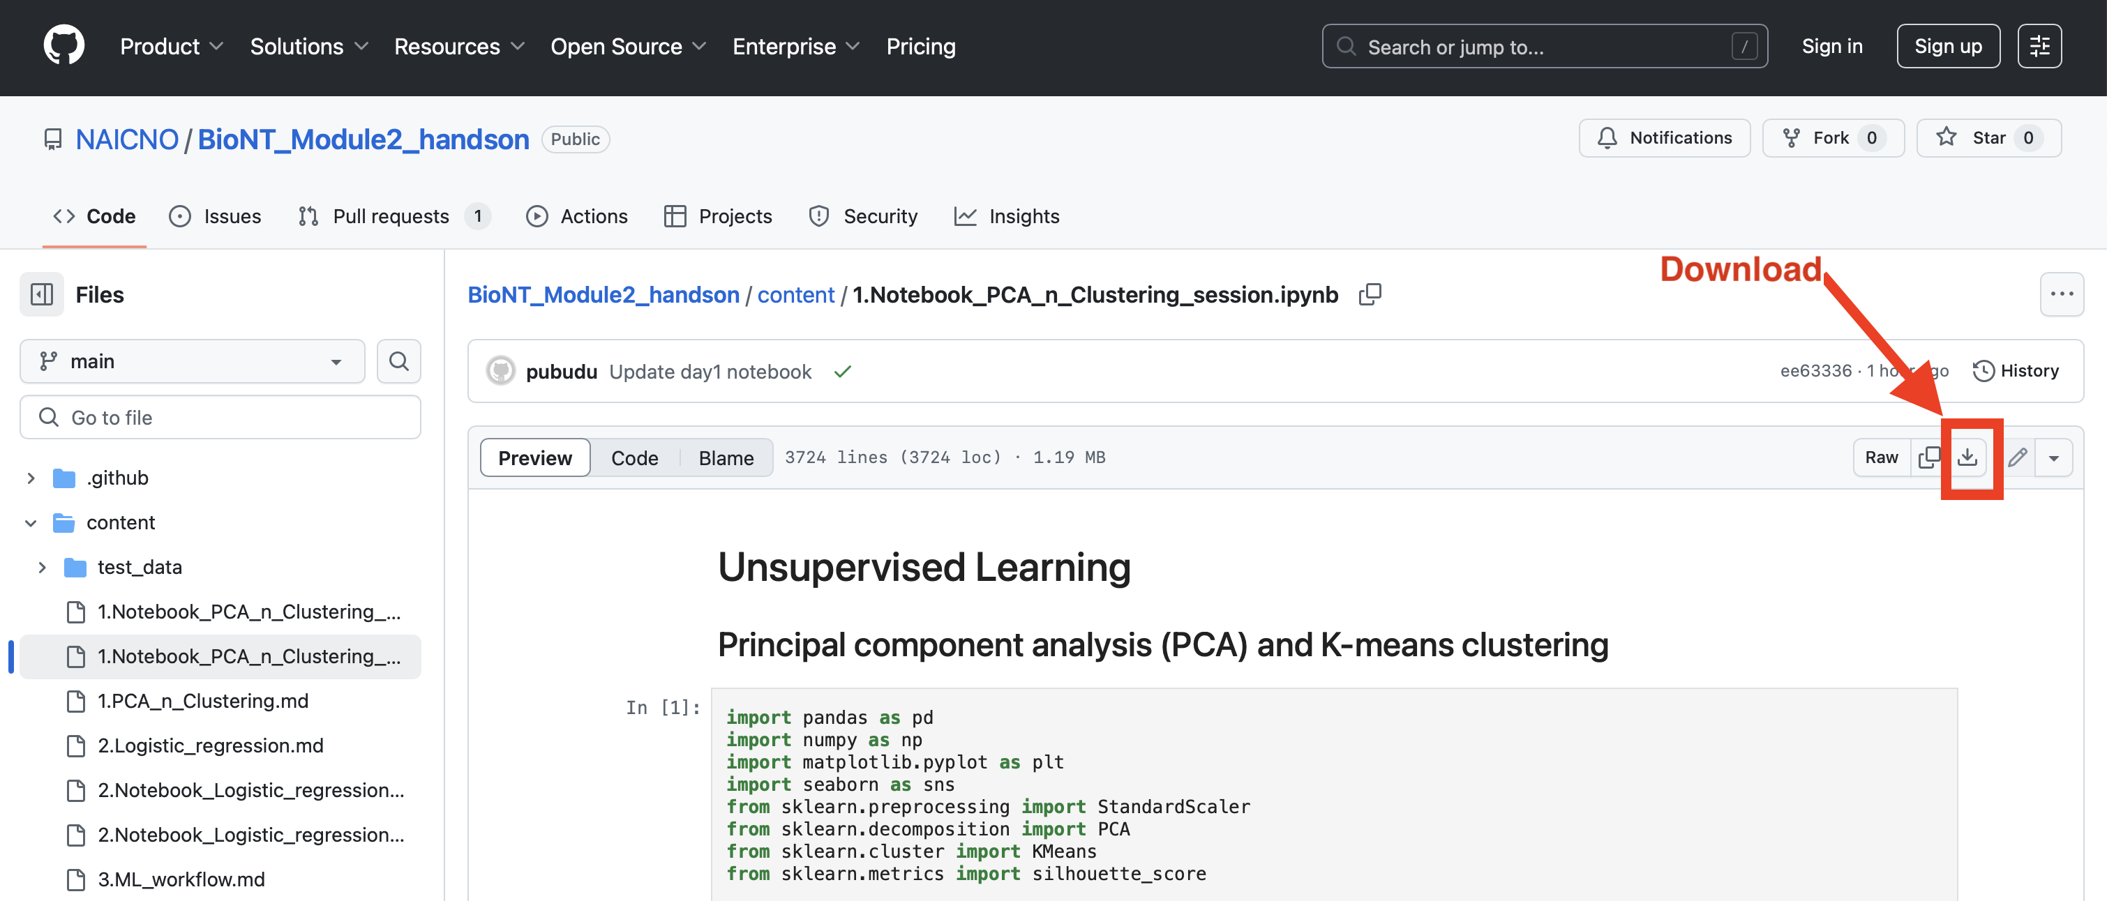Open the BioNT_Module2_handson repository link
This screenshot has width=2107, height=901.
click(363, 139)
